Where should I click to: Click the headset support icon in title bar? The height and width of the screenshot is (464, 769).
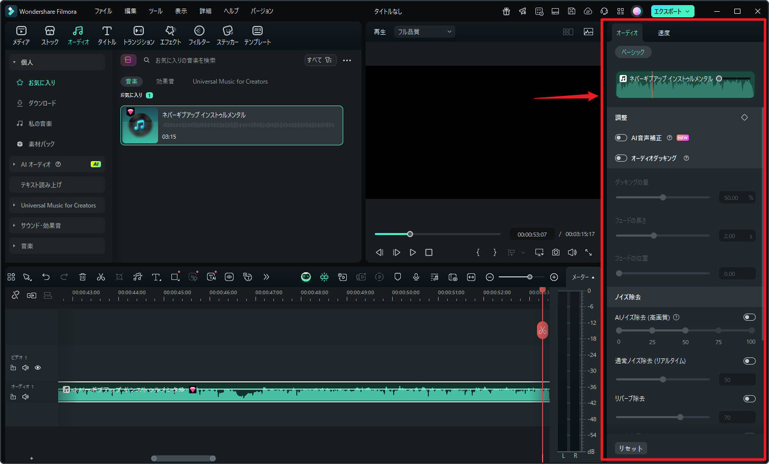(604, 11)
